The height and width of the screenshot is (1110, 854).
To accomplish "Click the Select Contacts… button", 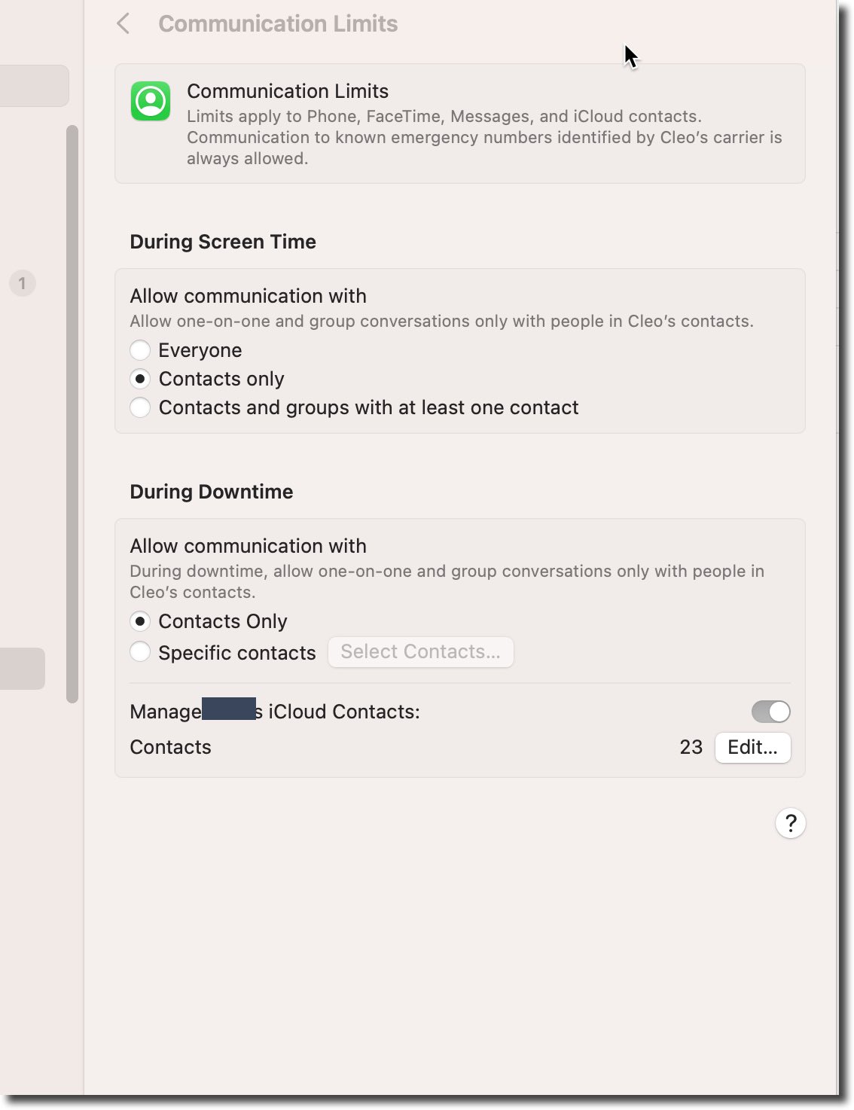I will tap(420, 651).
